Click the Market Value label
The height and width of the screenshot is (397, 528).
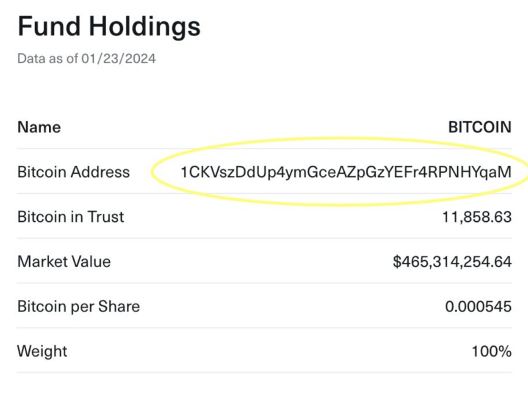coord(64,262)
